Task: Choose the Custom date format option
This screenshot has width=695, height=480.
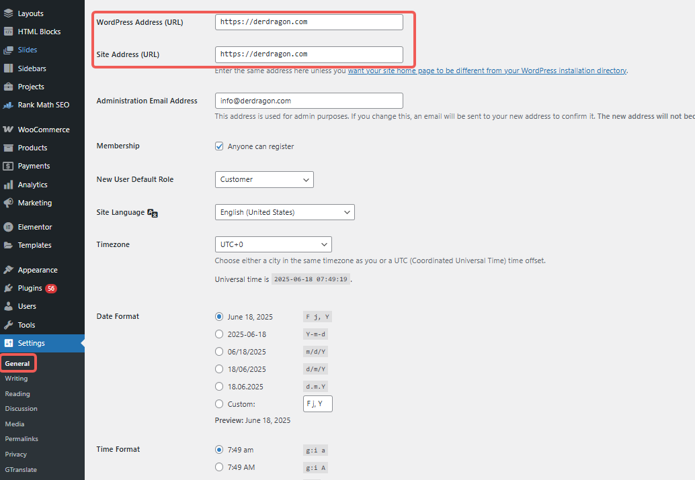Action: pyautogui.click(x=219, y=404)
